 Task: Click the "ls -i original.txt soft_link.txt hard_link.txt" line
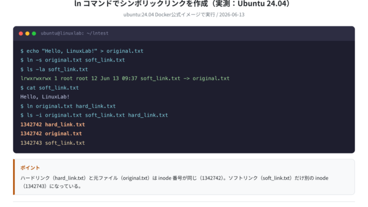(94, 115)
